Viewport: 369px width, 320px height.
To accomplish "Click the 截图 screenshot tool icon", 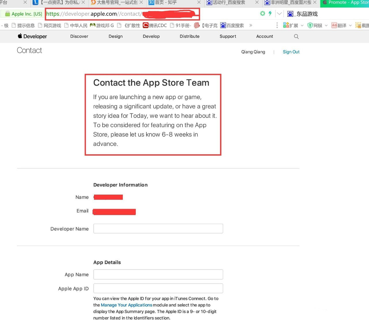I will pyautogui.click(x=362, y=25).
